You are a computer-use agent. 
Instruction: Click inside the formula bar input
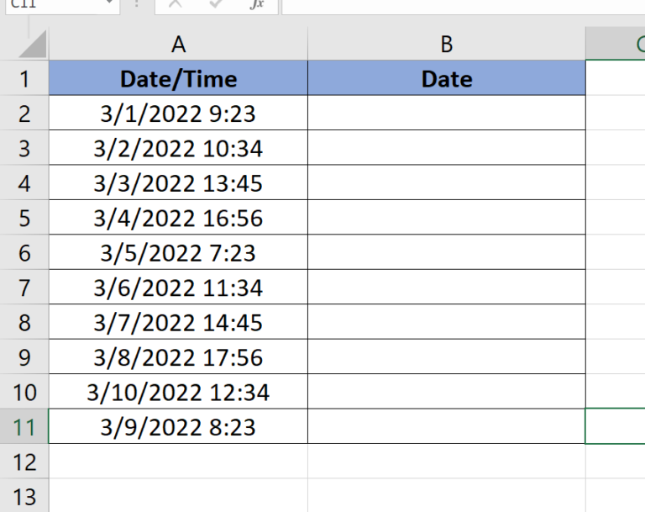(464, 5)
